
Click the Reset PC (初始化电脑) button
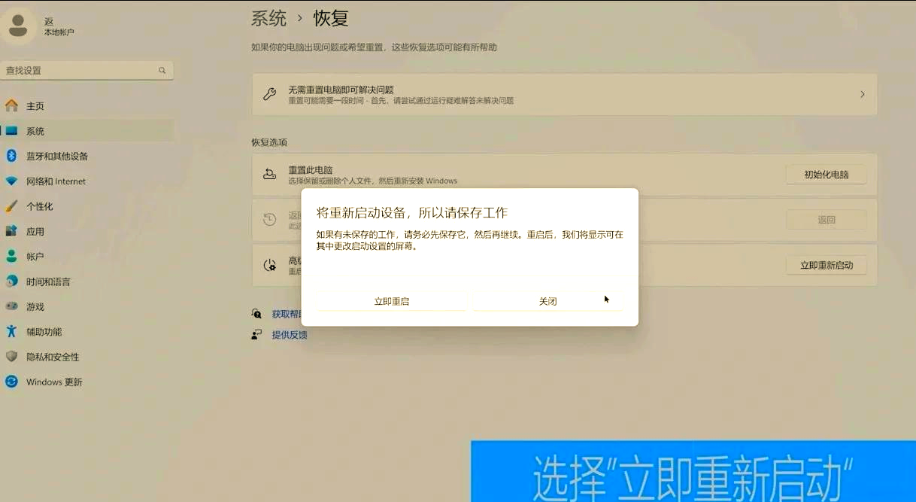tap(826, 175)
